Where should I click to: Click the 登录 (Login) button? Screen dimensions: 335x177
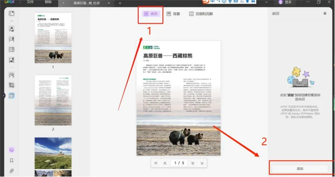tap(285, 2)
